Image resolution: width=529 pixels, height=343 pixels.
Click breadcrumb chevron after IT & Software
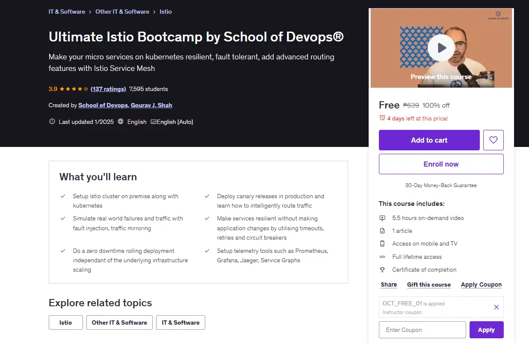pyautogui.click(x=90, y=12)
